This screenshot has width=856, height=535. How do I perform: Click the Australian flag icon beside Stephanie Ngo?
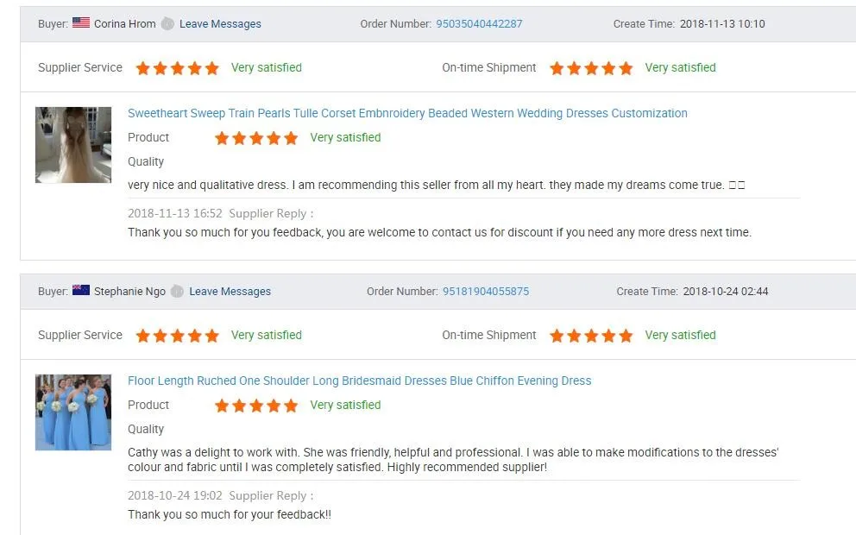pyautogui.click(x=81, y=290)
